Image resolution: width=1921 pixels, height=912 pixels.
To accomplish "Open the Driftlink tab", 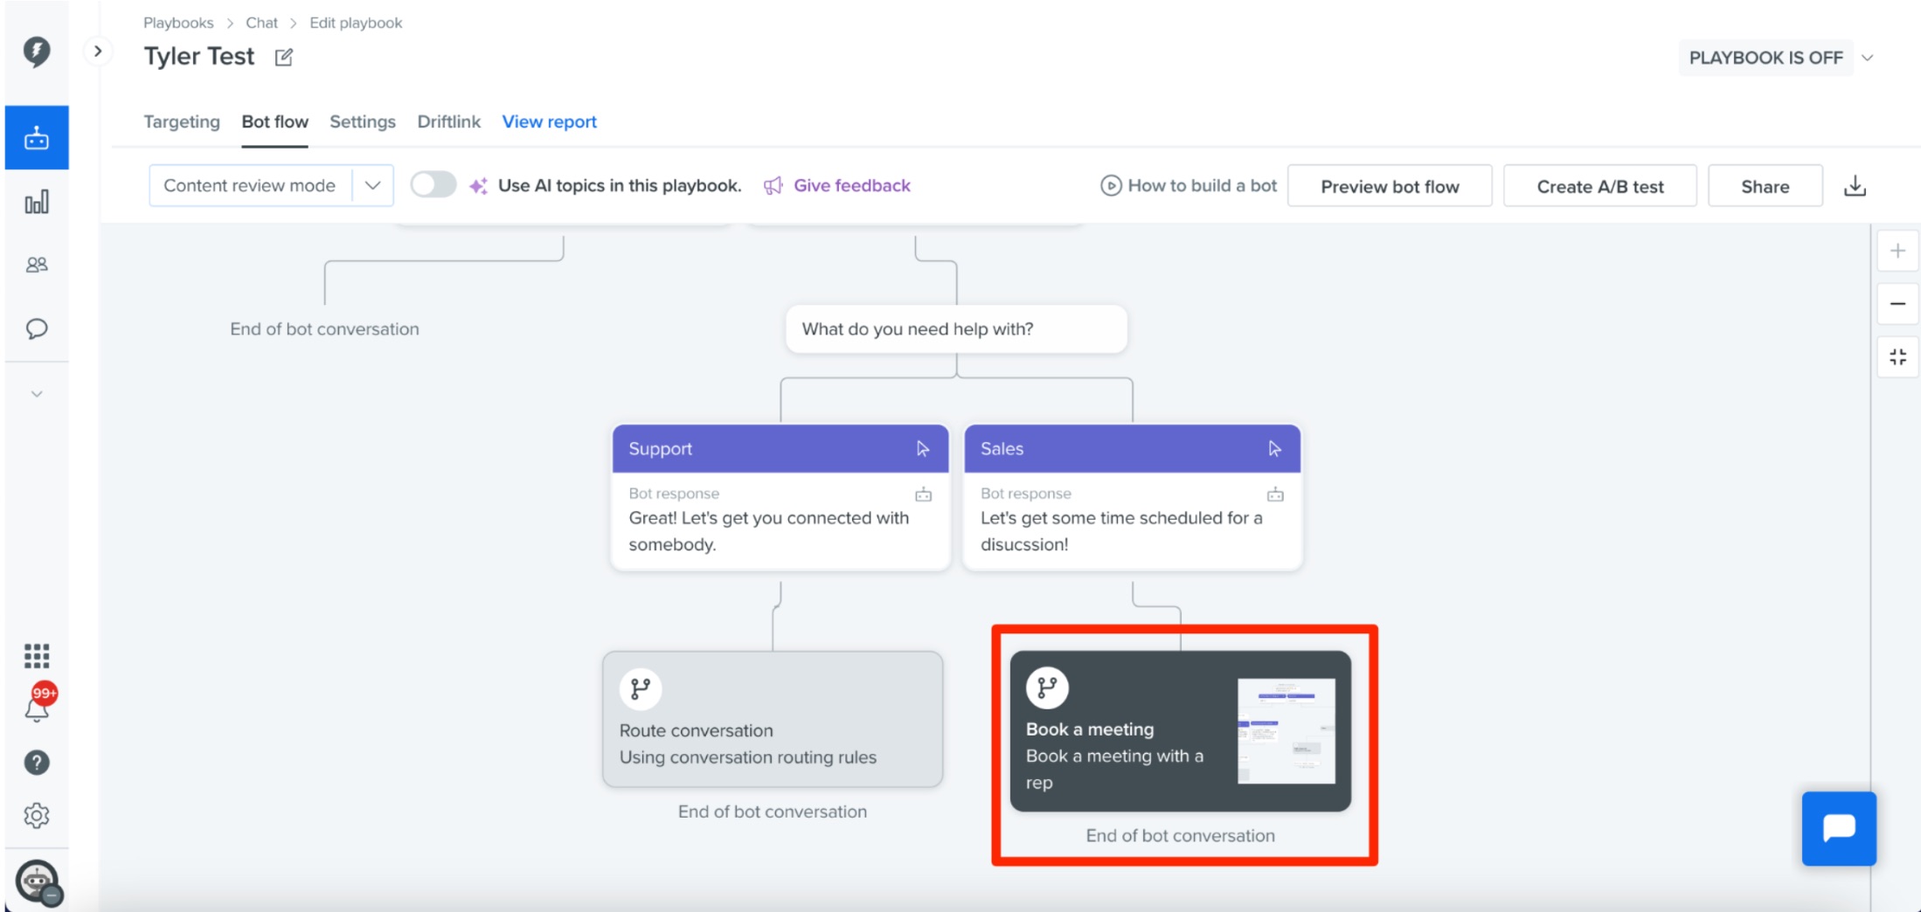I will point(448,122).
